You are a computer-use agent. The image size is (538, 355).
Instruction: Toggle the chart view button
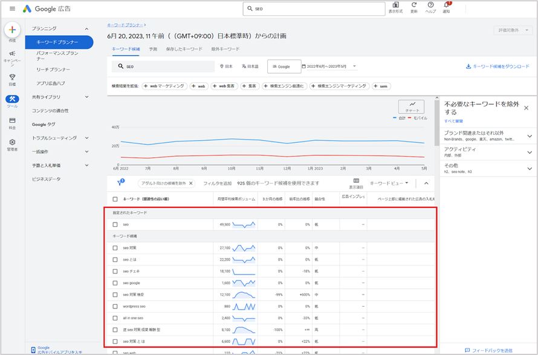(x=411, y=106)
